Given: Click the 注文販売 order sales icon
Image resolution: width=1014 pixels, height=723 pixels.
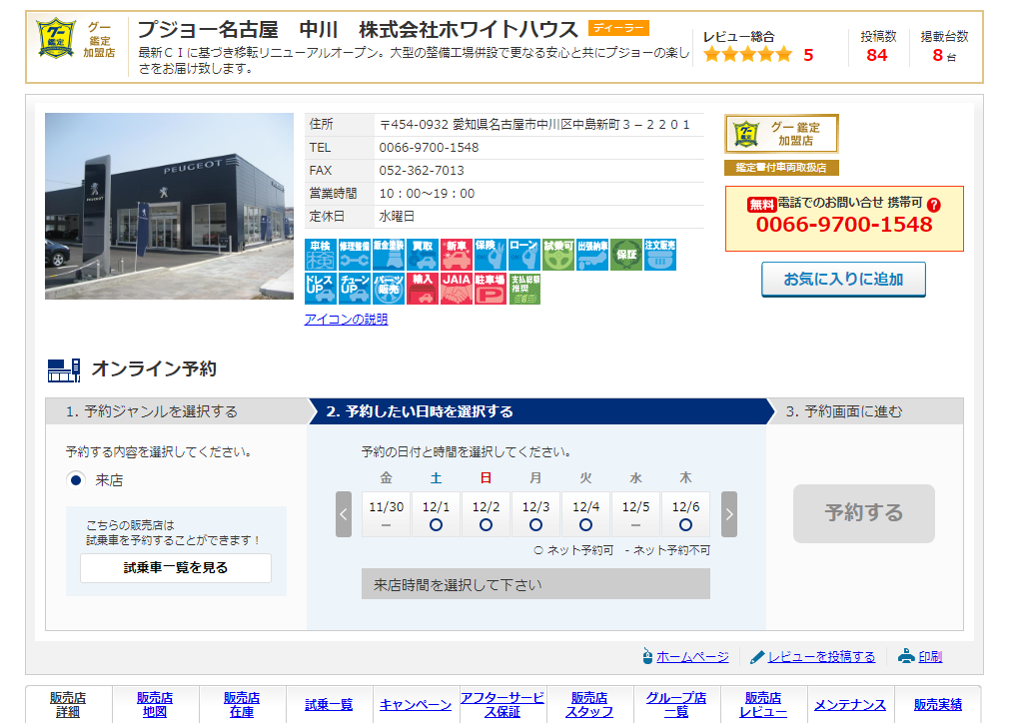Looking at the screenshot, I should pos(660,255).
